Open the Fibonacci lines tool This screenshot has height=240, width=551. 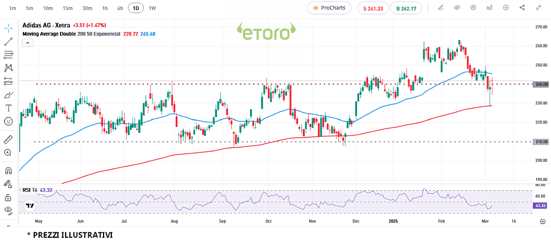click(x=8, y=55)
